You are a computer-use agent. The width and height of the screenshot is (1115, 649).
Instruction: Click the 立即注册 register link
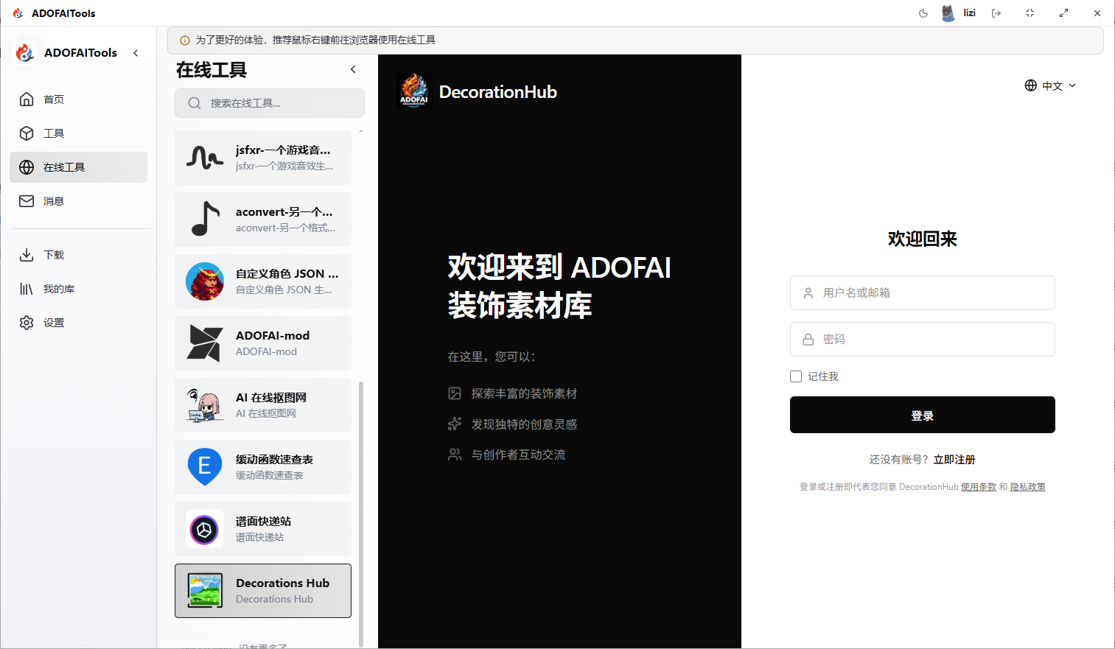[x=954, y=460]
